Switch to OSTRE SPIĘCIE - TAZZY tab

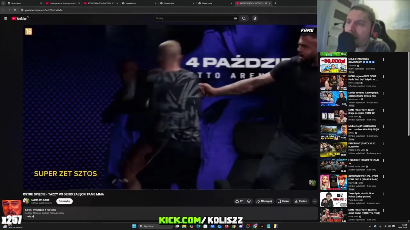point(253,3)
